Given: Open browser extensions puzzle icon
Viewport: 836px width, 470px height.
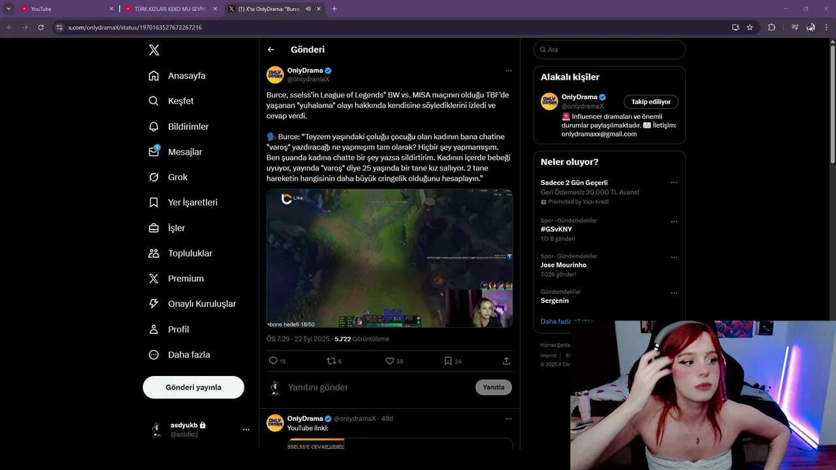Looking at the screenshot, I should tap(772, 27).
